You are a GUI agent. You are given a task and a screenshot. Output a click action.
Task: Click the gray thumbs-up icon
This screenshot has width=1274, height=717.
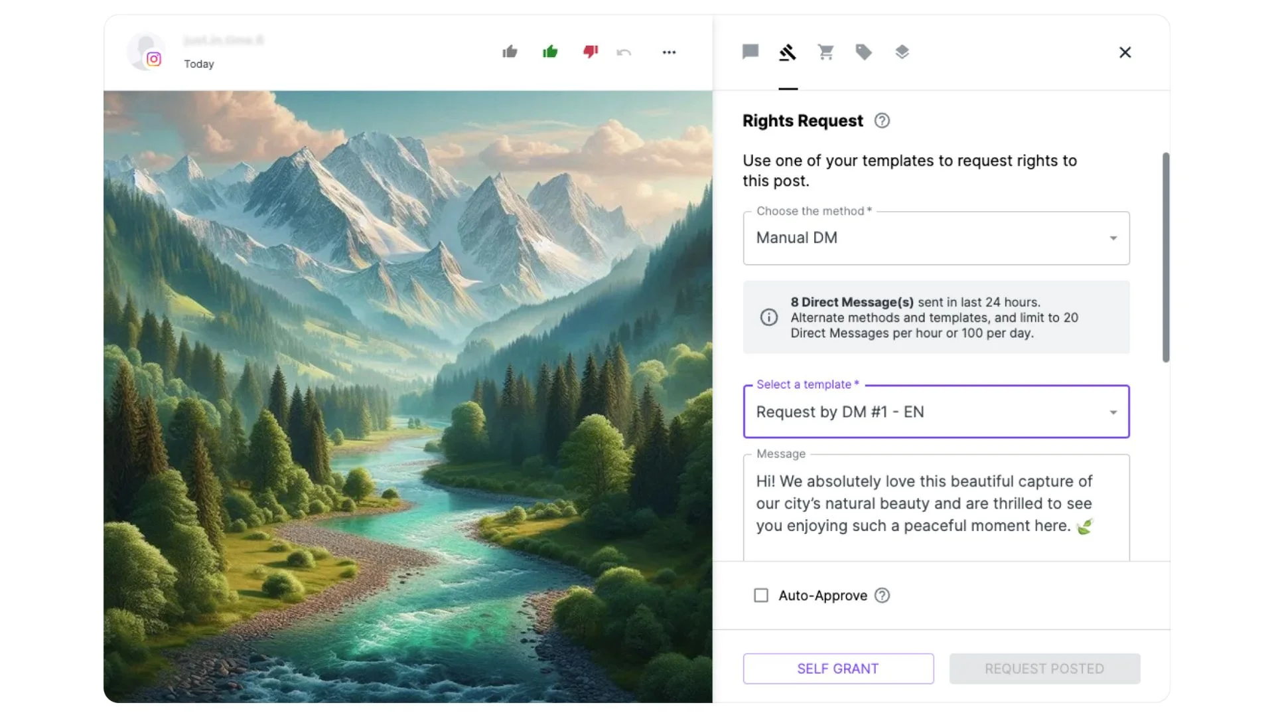(x=510, y=52)
